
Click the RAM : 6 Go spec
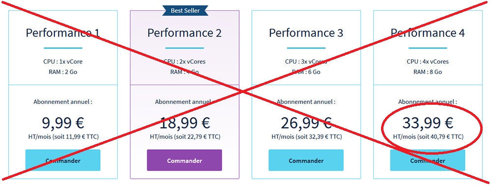pos(306,72)
